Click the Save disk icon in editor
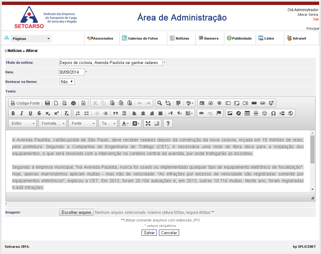 pyautogui.click(x=47, y=103)
